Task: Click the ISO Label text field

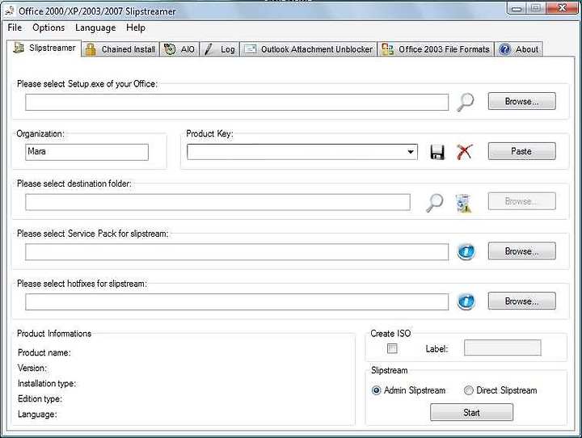Action: (503, 347)
